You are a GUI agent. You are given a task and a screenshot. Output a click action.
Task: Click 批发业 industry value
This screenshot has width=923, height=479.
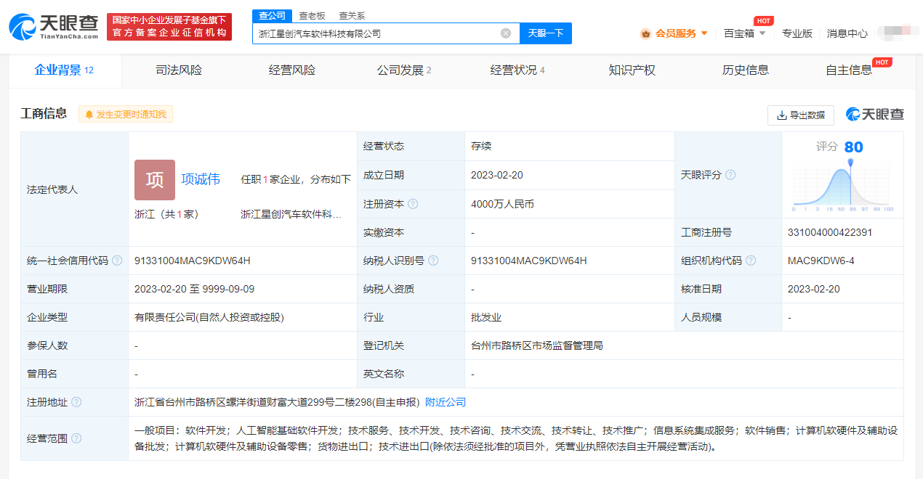click(486, 318)
